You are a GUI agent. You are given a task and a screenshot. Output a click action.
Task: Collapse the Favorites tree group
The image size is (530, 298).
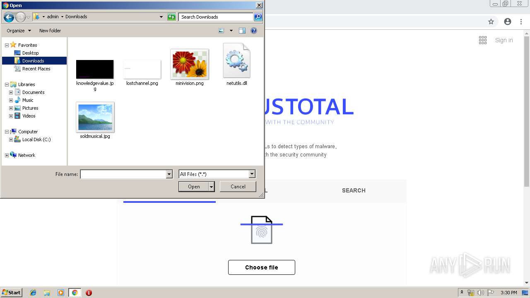[x=7, y=45]
